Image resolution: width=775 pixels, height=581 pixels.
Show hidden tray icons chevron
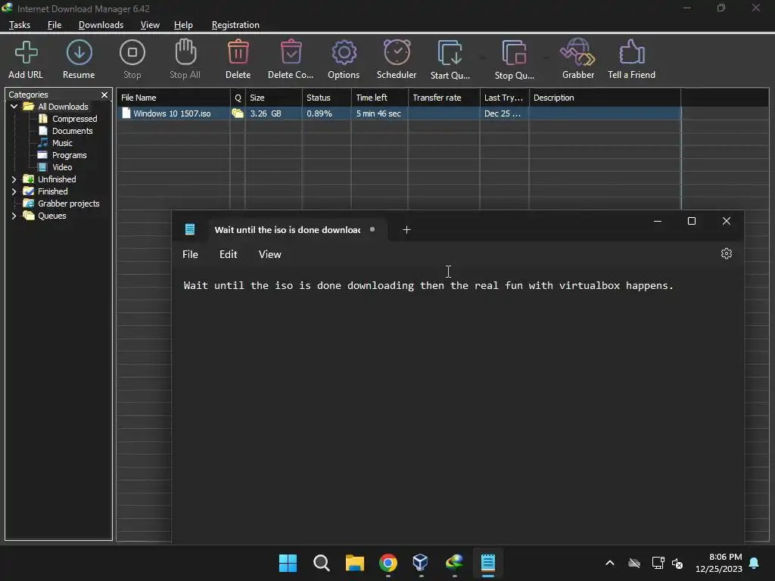(610, 563)
